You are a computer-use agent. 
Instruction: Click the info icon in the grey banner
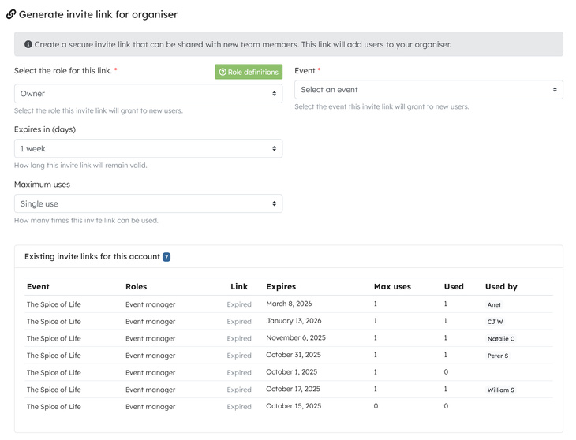coord(28,44)
